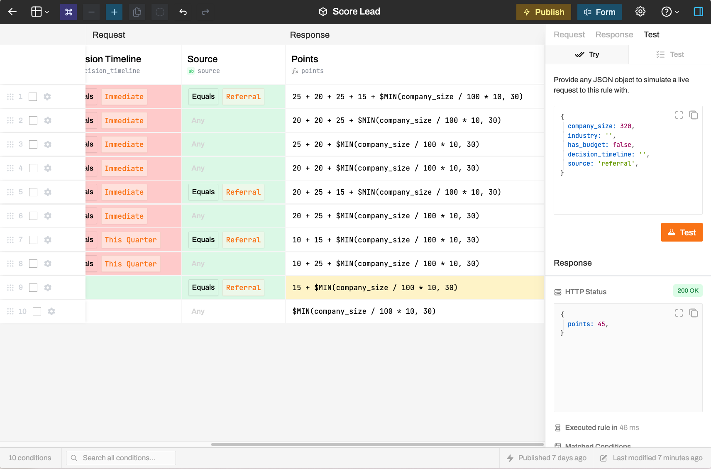Click the Search all conditions field
This screenshot has height=469, width=711.
121,458
